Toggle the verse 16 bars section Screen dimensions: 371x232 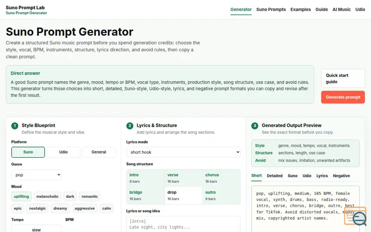183,178
